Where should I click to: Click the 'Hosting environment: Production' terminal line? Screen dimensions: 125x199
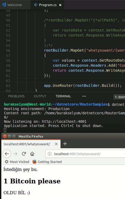click(x=37, y=109)
